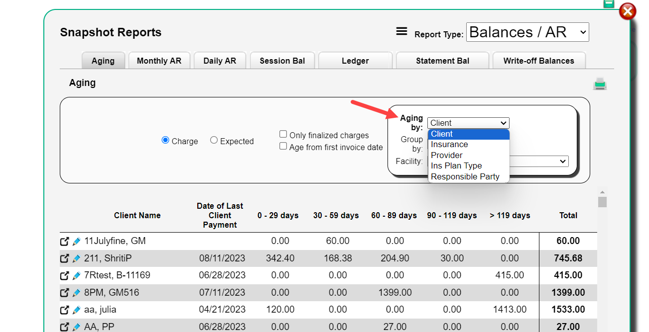Screen dimensions: 649x332
Task: Select Insurance in the Aging by list
Action: 449,144
